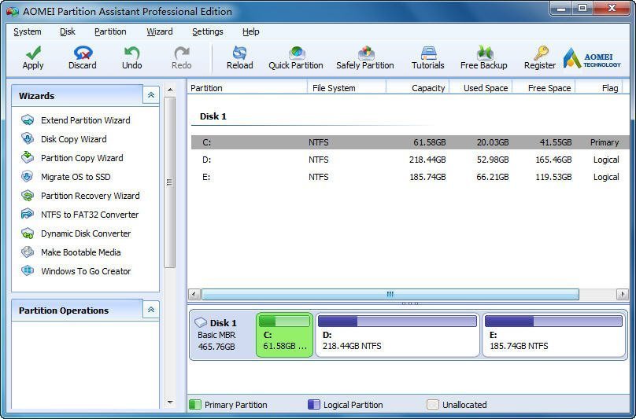This screenshot has height=419, width=636.
Task: Select the E: partition row in list
Action: tap(410, 177)
